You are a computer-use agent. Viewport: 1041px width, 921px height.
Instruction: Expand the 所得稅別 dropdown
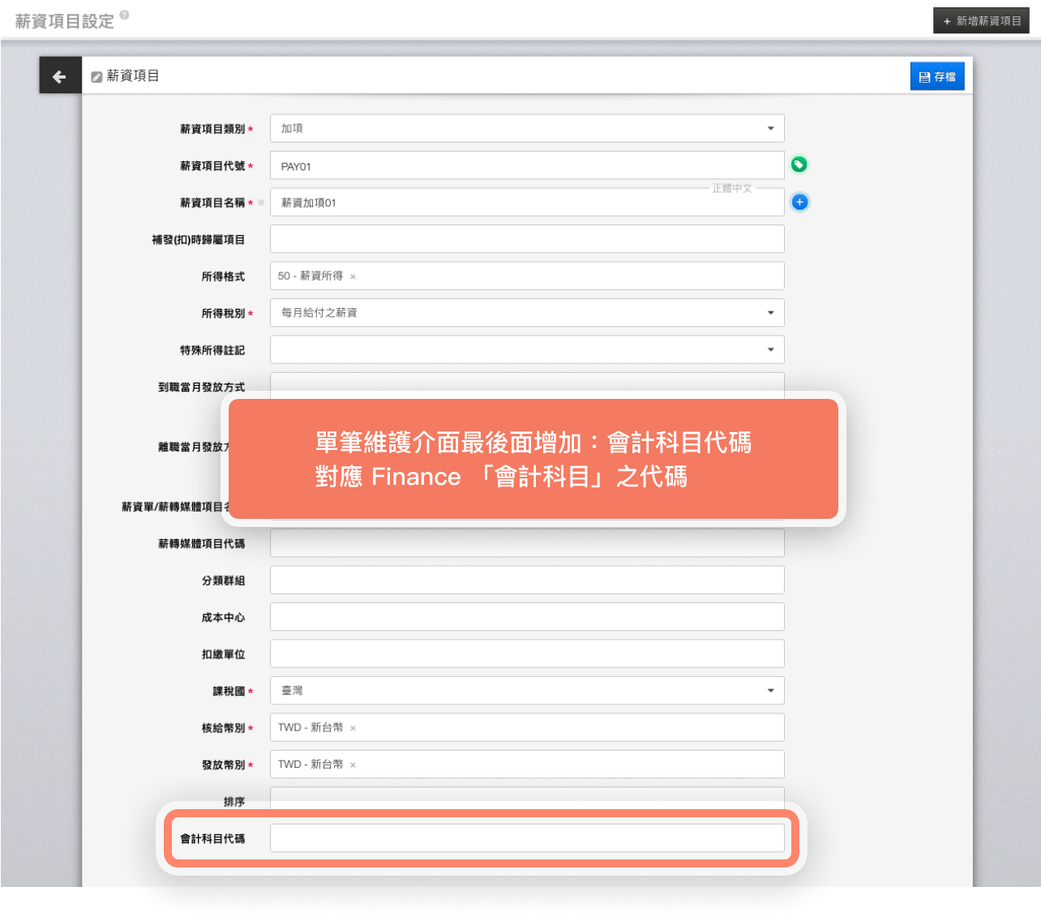pos(527,313)
